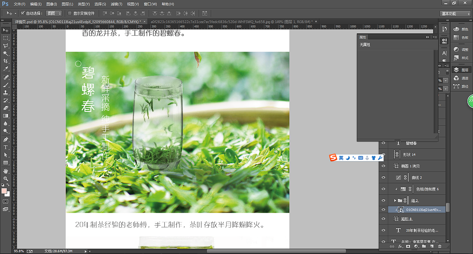Open the Swatches panel (色板)
The height and width of the screenshot is (254, 473).
[x=461, y=38]
